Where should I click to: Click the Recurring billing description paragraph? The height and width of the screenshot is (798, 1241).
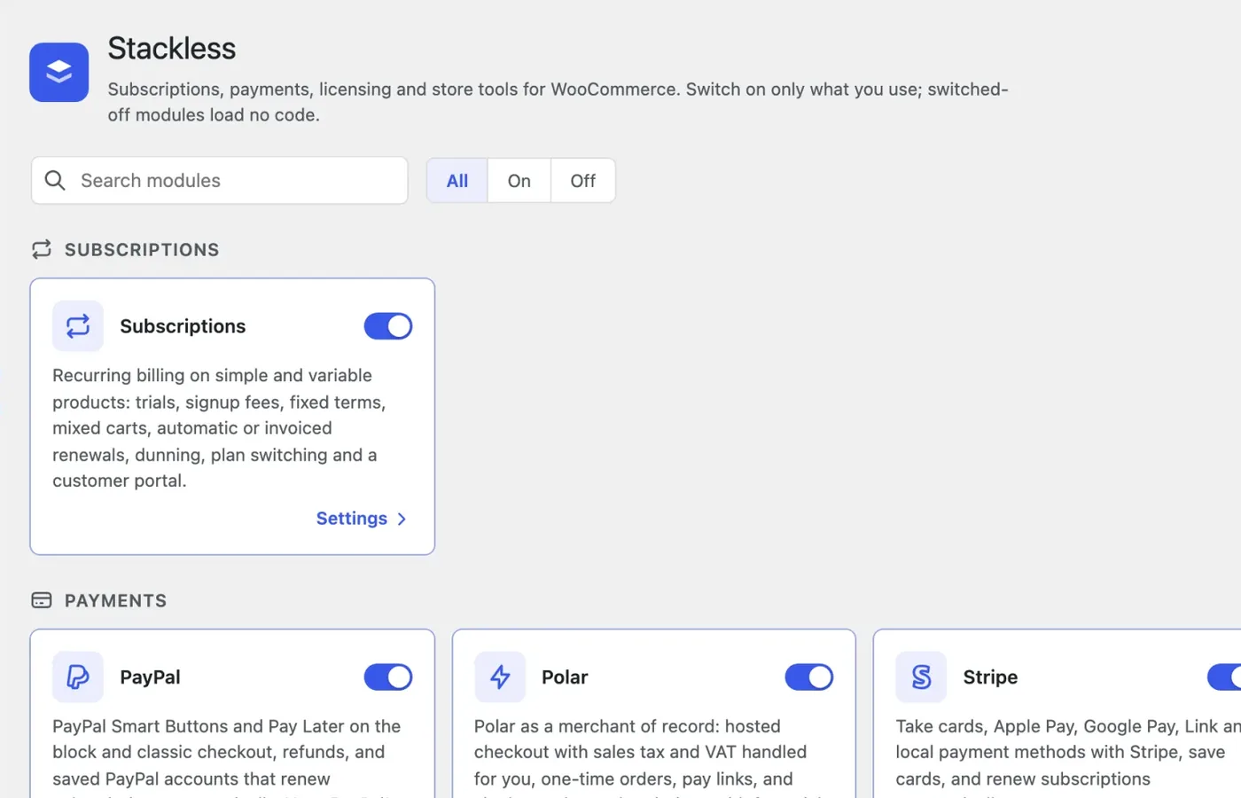pos(220,427)
